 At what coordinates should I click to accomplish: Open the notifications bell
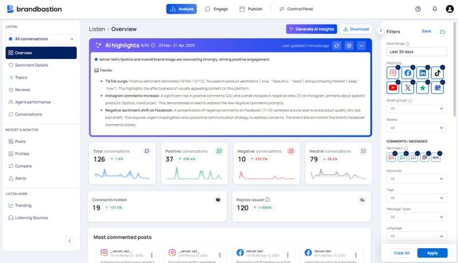[435, 9]
